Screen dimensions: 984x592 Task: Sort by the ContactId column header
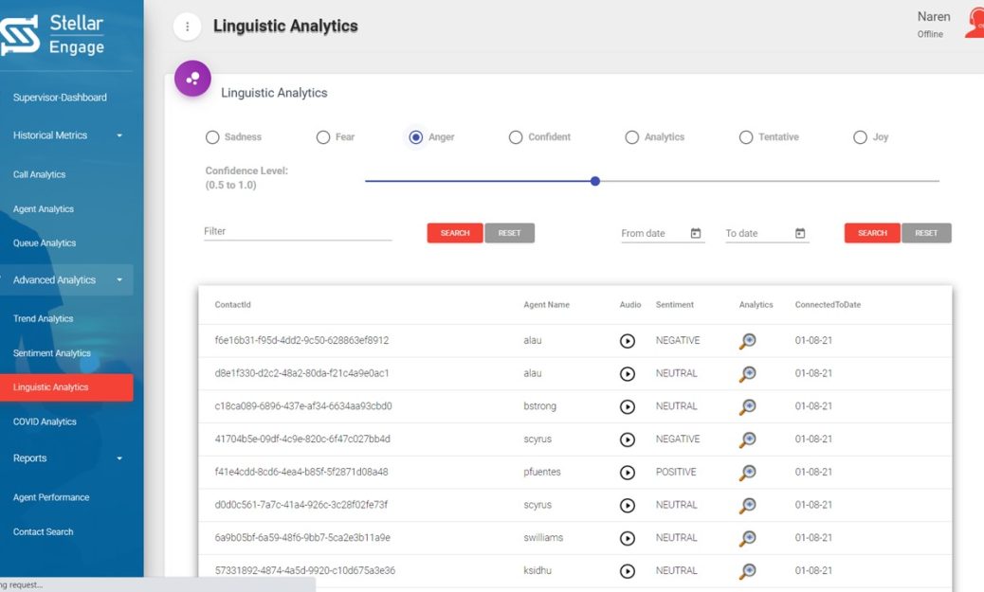[x=233, y=305]
